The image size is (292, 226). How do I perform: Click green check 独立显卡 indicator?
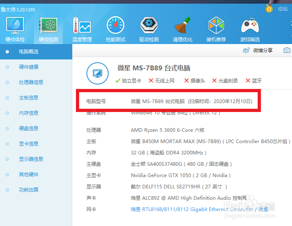click(128, 80)
